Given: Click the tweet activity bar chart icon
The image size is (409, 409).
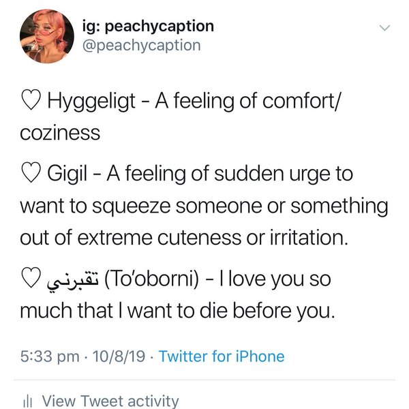Looking at the screenshot, I should [x=28, y=402].
